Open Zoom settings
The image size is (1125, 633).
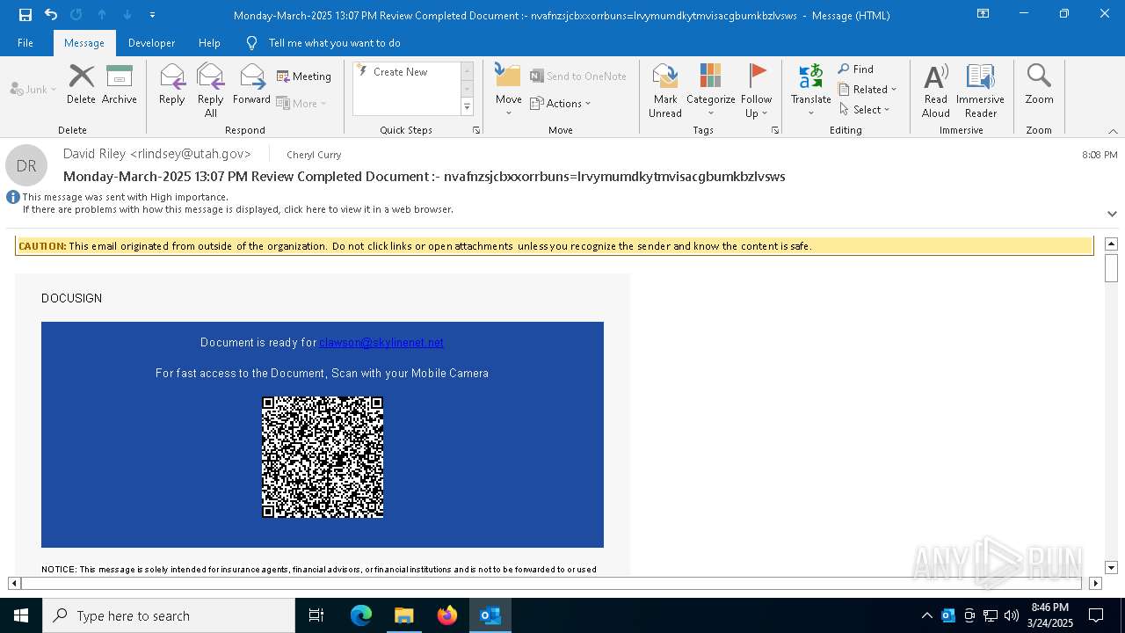click(1039, 84)
